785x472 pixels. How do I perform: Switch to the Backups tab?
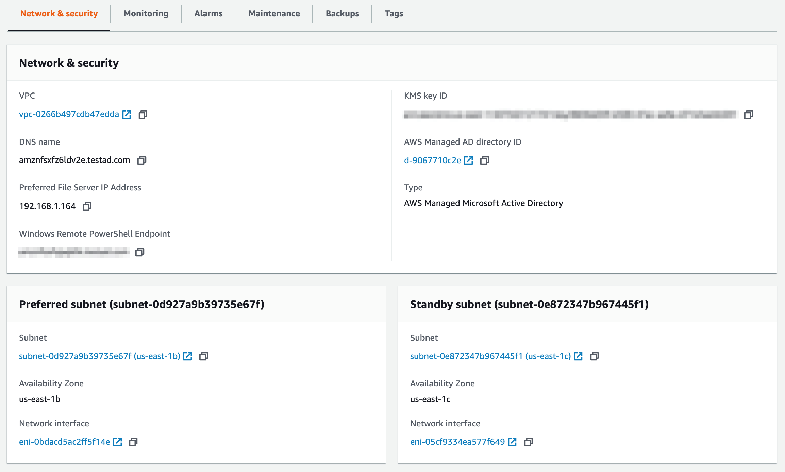click(342, 13)
